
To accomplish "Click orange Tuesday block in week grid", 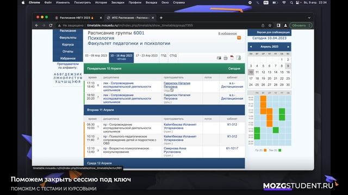I will click(263, 105).
